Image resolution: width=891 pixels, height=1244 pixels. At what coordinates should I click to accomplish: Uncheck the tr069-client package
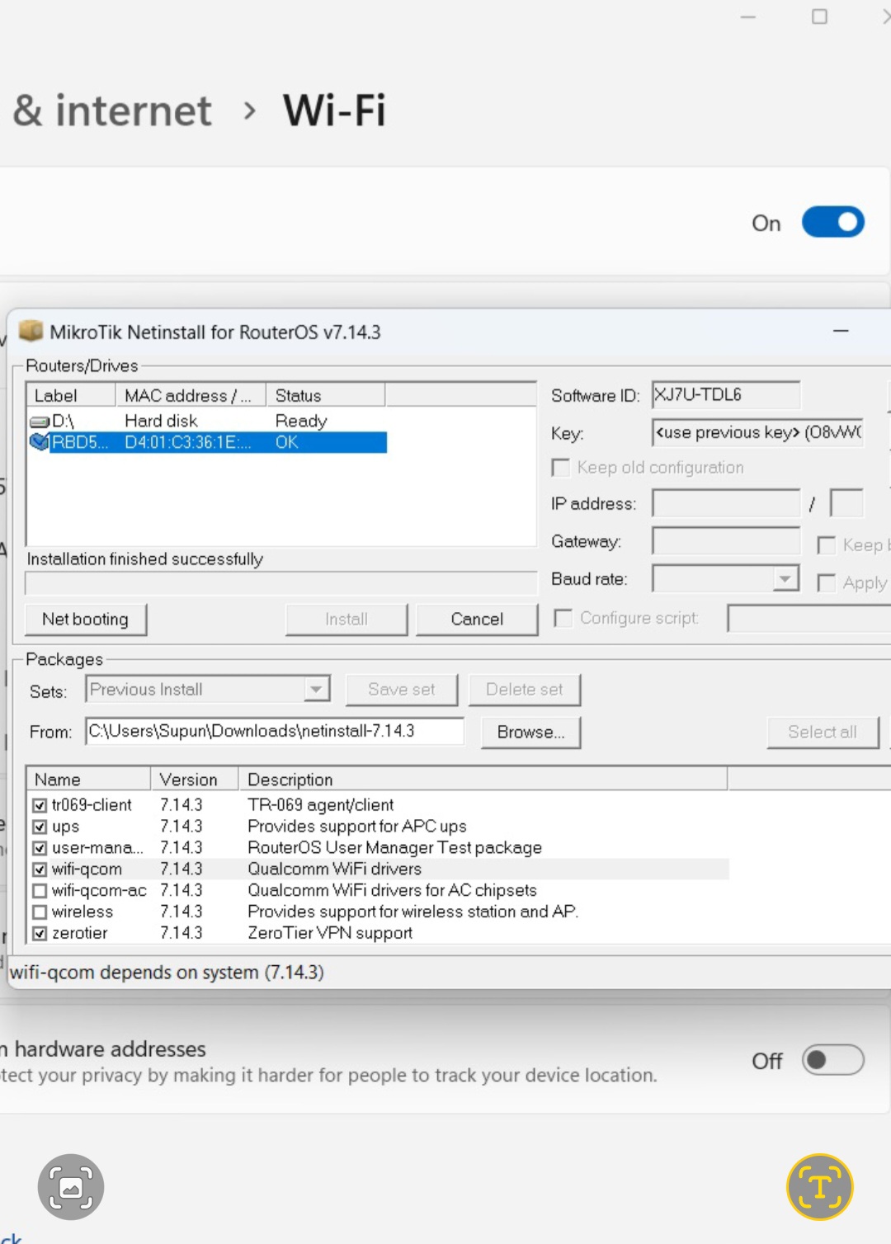(x=40, y=804)
